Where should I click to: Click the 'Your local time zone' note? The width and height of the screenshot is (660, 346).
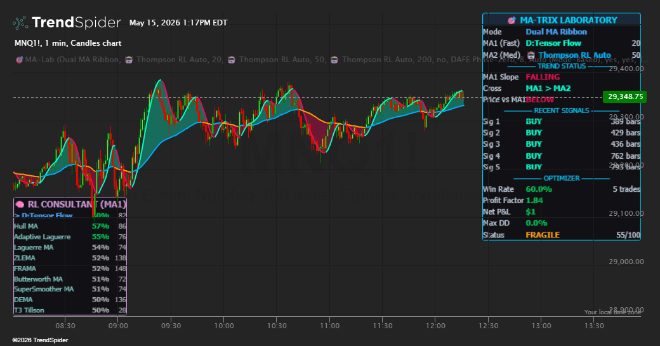pyautogui.click(x=612, y=312)
